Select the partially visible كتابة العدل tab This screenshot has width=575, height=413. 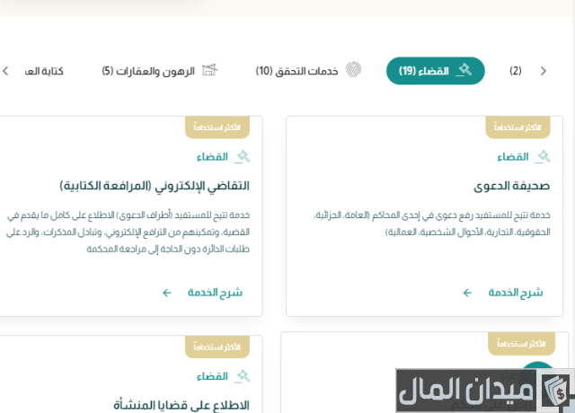pyautogui.click(x=44, y=71)
